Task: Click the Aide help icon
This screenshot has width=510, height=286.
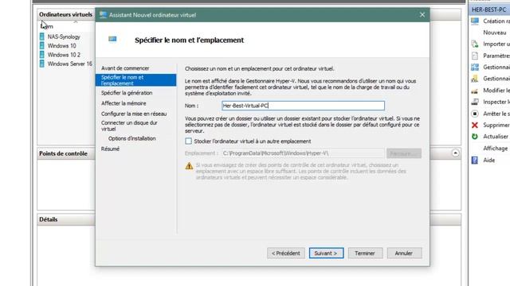Action: click(475, 160)
